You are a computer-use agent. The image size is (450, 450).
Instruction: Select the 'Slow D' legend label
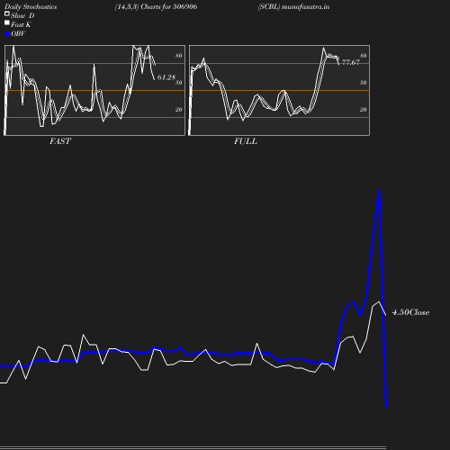(x=22, y=15)
